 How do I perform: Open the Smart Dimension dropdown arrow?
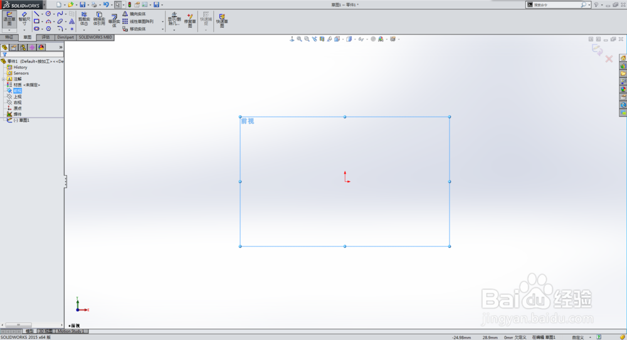point(24,30)
